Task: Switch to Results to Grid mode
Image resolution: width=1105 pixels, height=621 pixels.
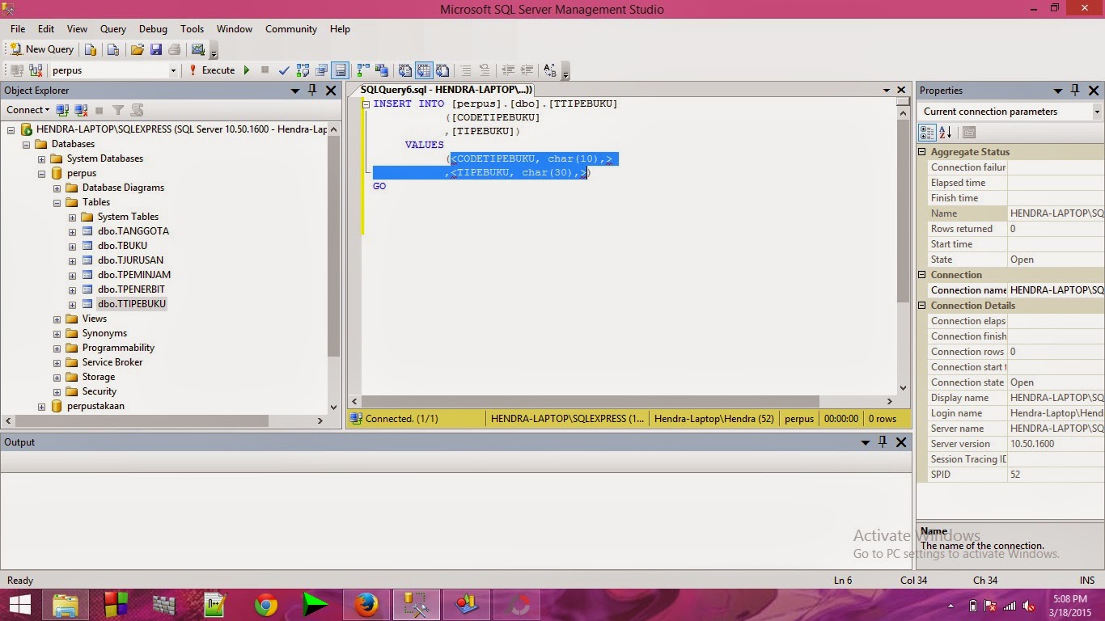Action: click(x=424, y=70)
